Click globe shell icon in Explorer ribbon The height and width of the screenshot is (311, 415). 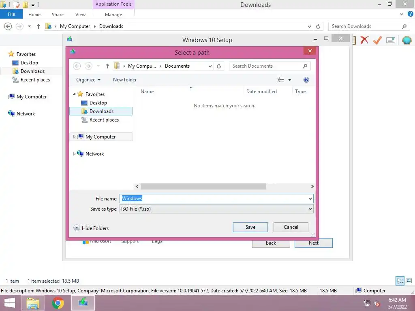click(406, 40)
